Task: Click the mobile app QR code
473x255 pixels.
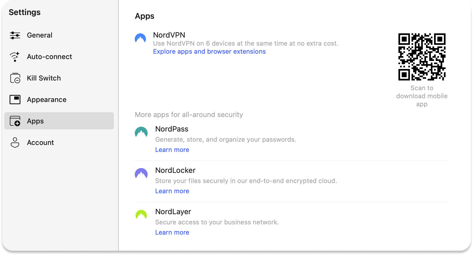Action: [422, 57]
